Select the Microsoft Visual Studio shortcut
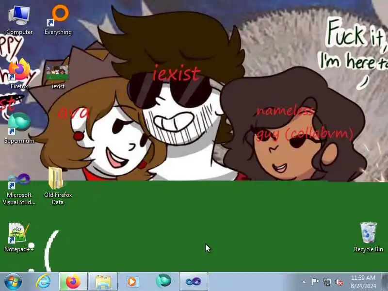 click(19, 189)
